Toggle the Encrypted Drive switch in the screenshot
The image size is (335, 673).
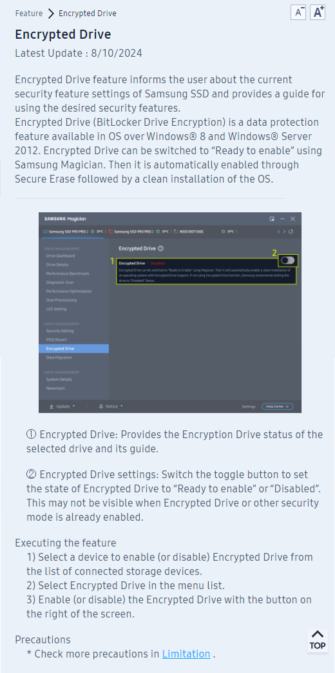coord(288,260)
